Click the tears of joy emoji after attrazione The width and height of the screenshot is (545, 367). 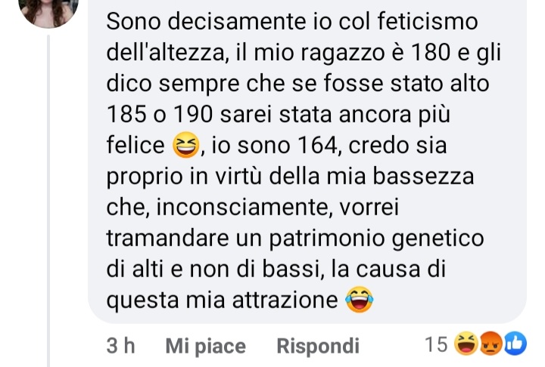tap(360, 299)
